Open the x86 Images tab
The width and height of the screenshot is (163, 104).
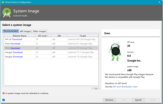click(25, 31)
